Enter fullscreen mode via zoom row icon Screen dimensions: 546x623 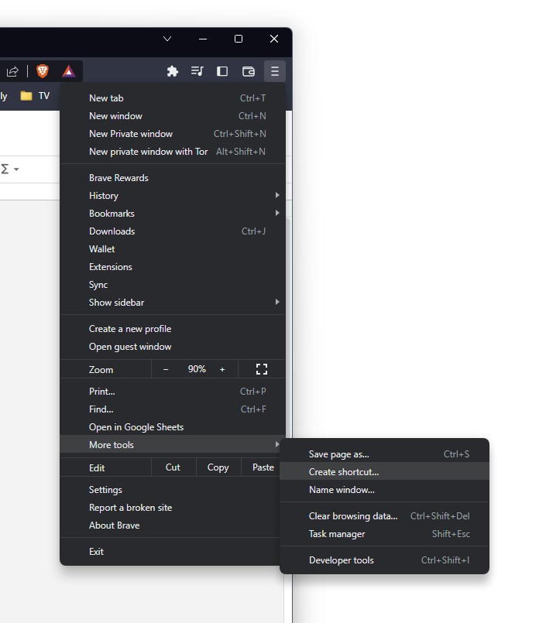[x=261, y=369]
